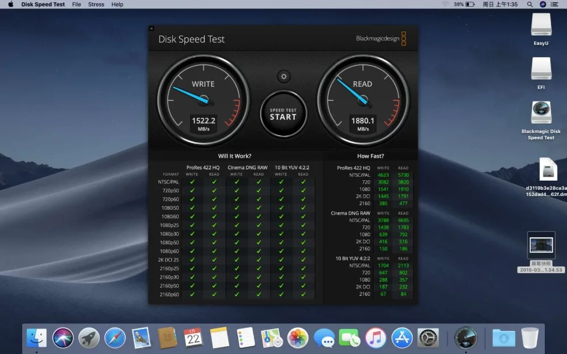Click 10 Bit YUV 4:2:2 column header

(292, 168)
